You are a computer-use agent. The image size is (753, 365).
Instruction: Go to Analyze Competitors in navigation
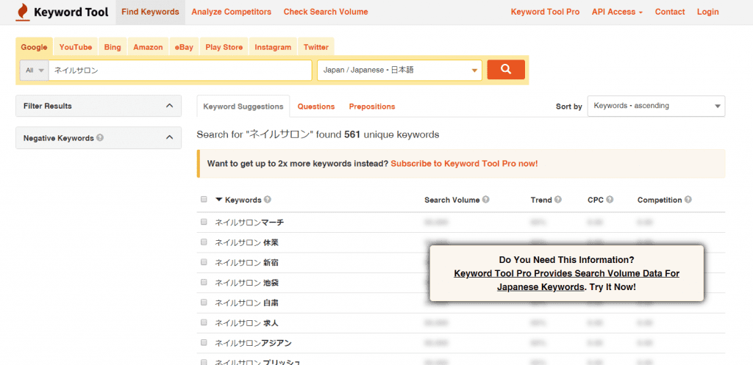click(x=232, y=12)
